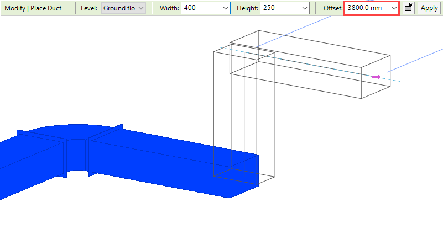
Task: Click the Height: label text
Action: click(247, 8)
